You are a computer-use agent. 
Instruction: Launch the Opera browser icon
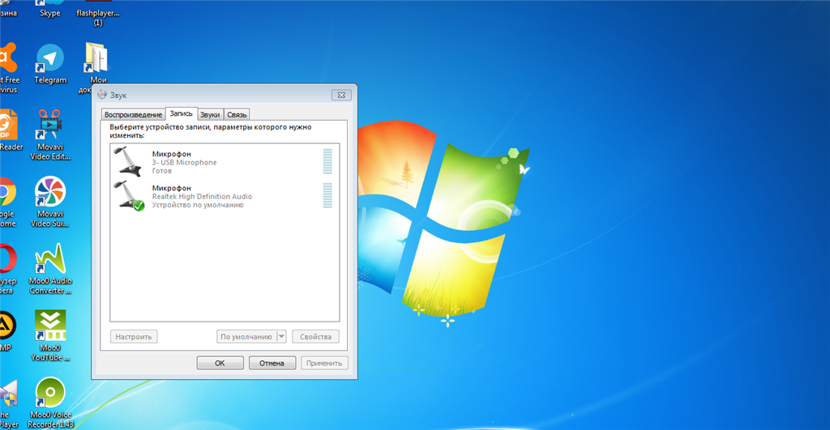8,269
